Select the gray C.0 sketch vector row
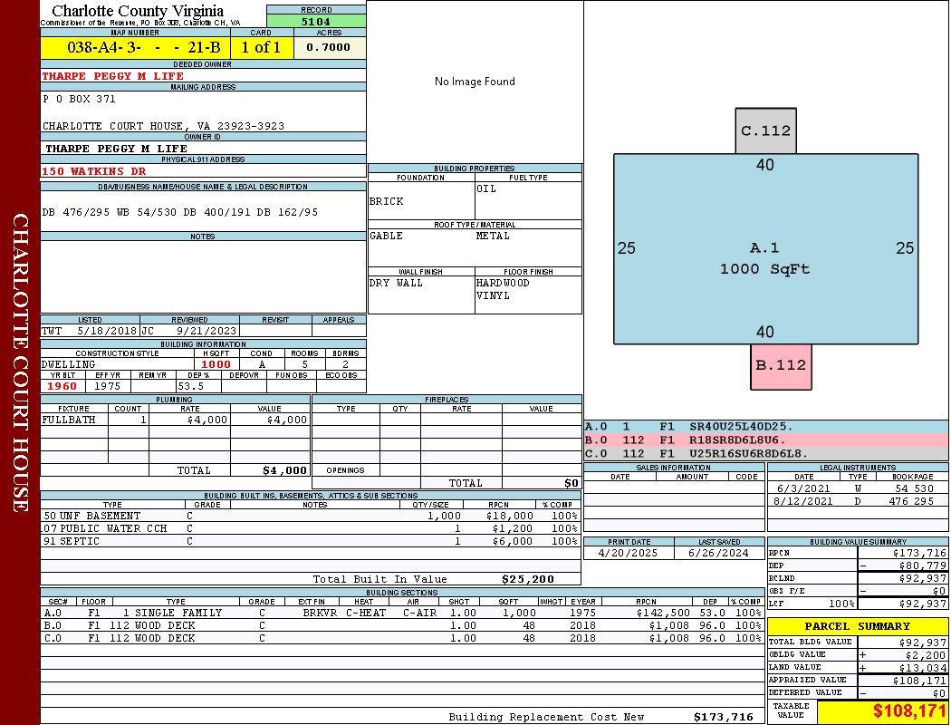This screenshot has height=725, width=951. tap(766, 453)
